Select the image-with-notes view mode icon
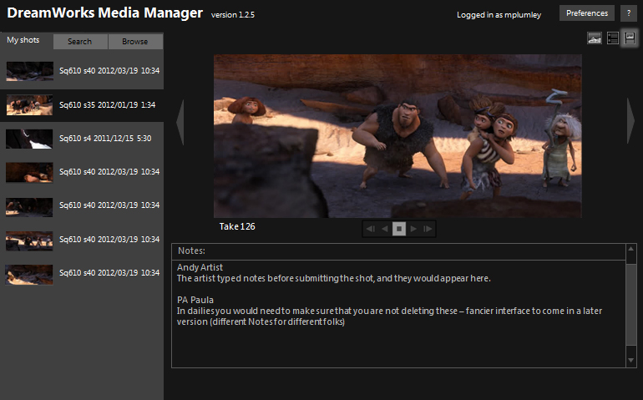 click(630, 38)
